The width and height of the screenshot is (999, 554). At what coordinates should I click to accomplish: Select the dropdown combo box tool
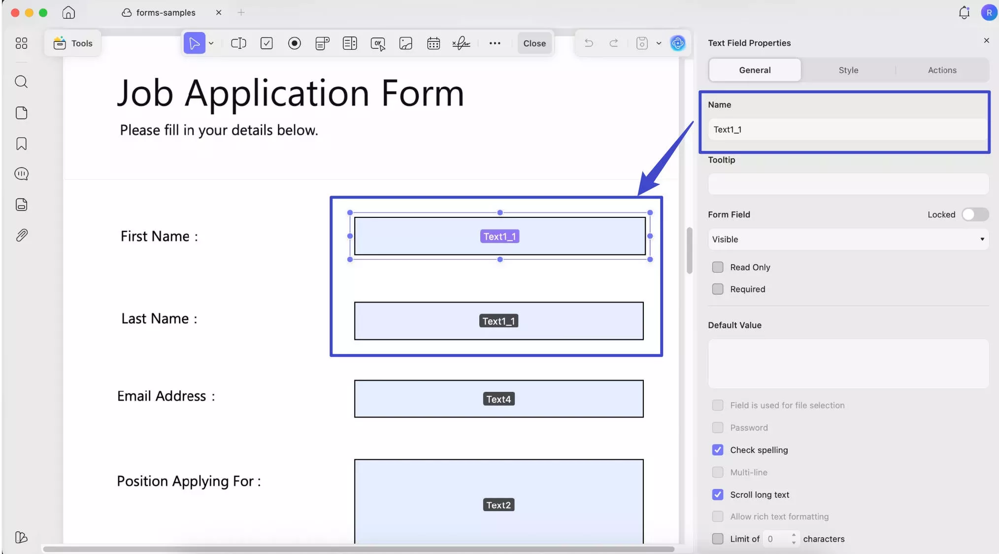(x=322, y=43)
